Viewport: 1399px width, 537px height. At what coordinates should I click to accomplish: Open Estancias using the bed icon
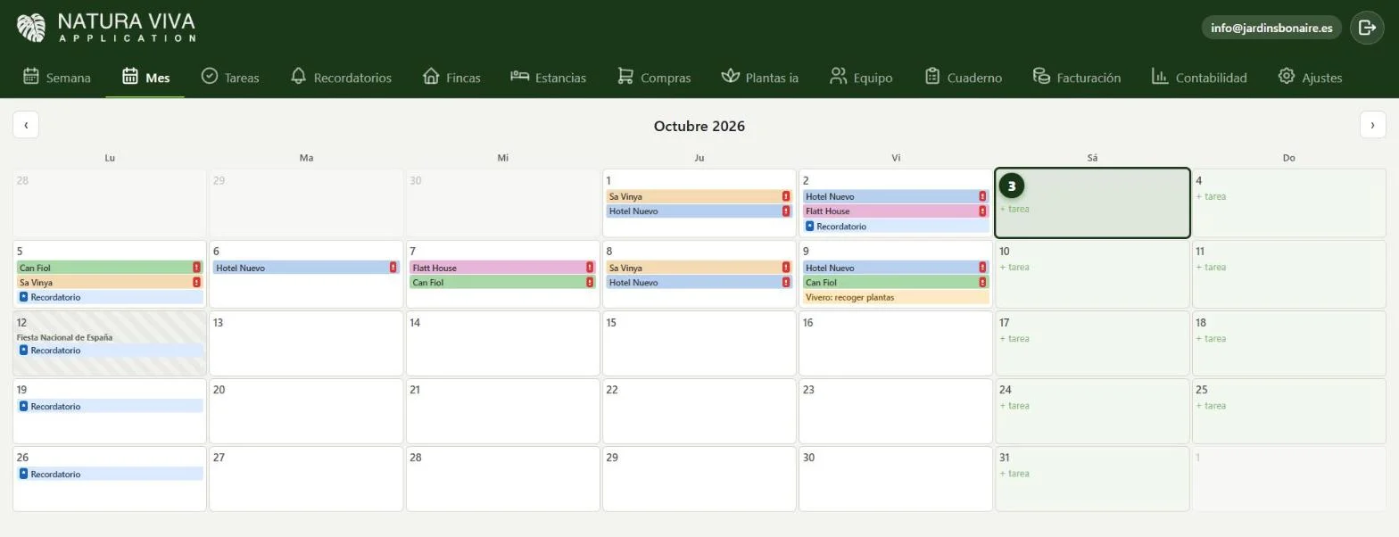click(x=519, y=76)
